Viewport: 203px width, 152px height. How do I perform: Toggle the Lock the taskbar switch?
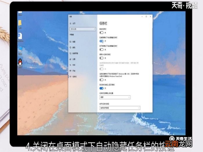(x=101, y=33)
